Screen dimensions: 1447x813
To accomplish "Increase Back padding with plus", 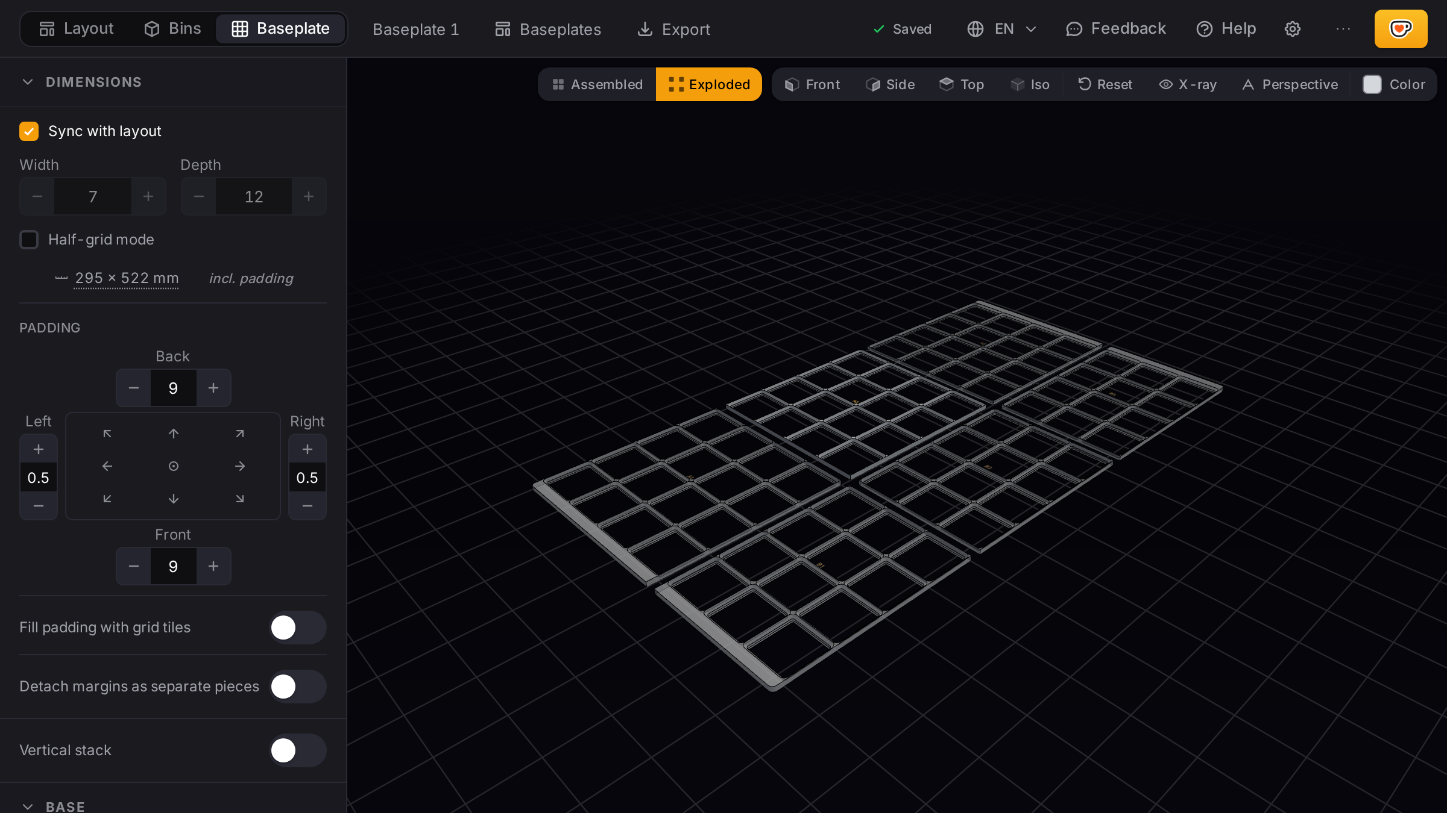I will click(213, 388).
